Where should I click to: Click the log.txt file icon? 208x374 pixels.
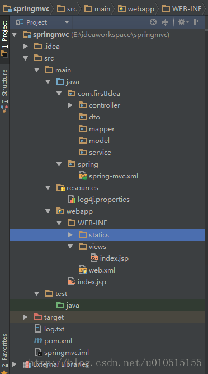click(37, 329)
